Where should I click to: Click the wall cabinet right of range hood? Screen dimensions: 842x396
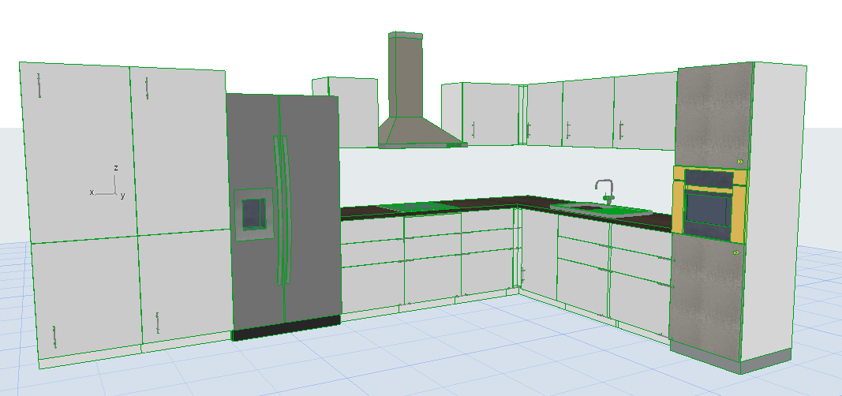click(x=489, y=114)
